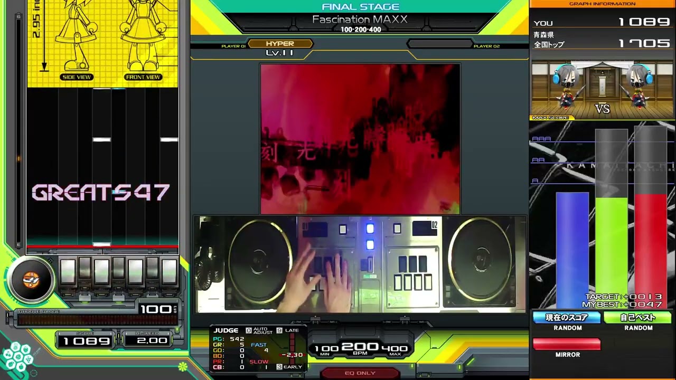
Task: Click the red target score graph bar
Action: (x=651, y=251)
